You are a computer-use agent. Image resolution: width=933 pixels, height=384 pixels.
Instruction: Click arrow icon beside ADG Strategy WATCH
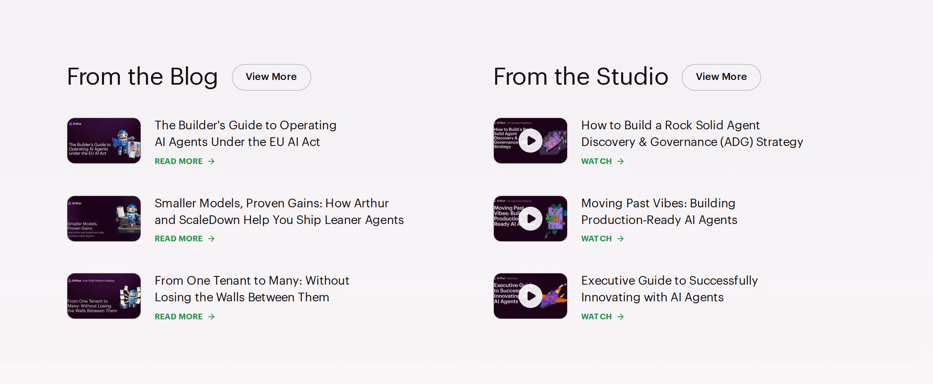pyautogui.click(x=620, y=162)
